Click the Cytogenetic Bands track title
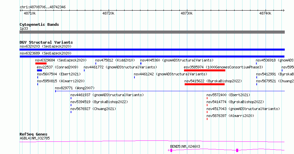The height and width of the screenshot is (154, 294). click(39, 24)
